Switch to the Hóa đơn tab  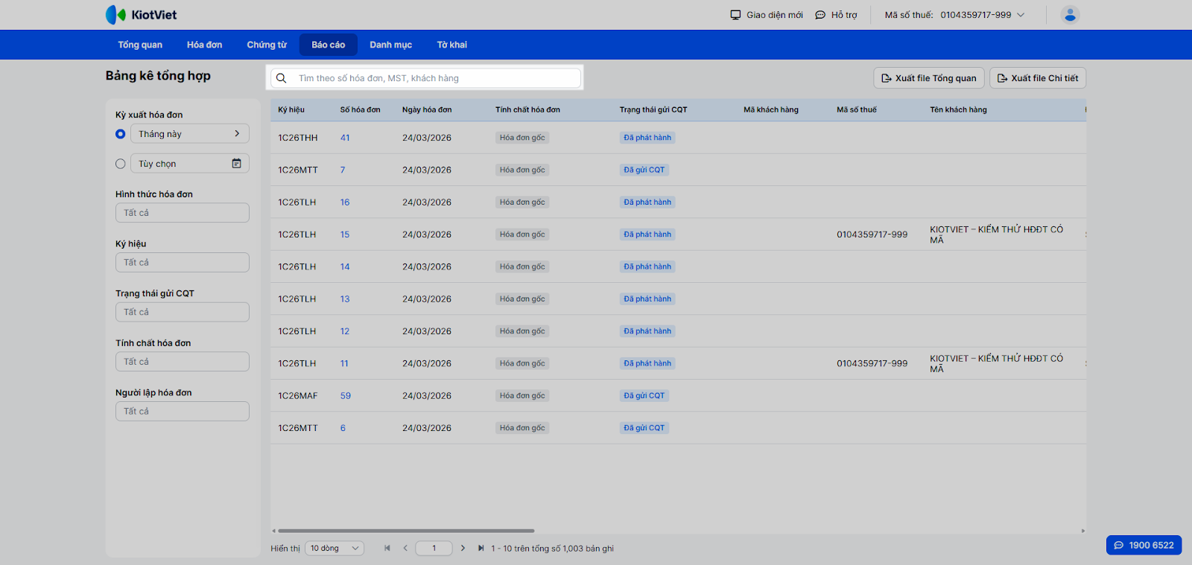[204, 45]
